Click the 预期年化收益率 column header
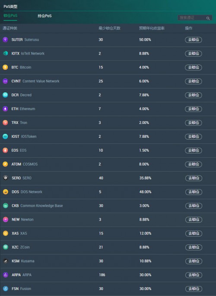Image resolution: width=216 pixels, height=296 pixels. click(152, 28)
